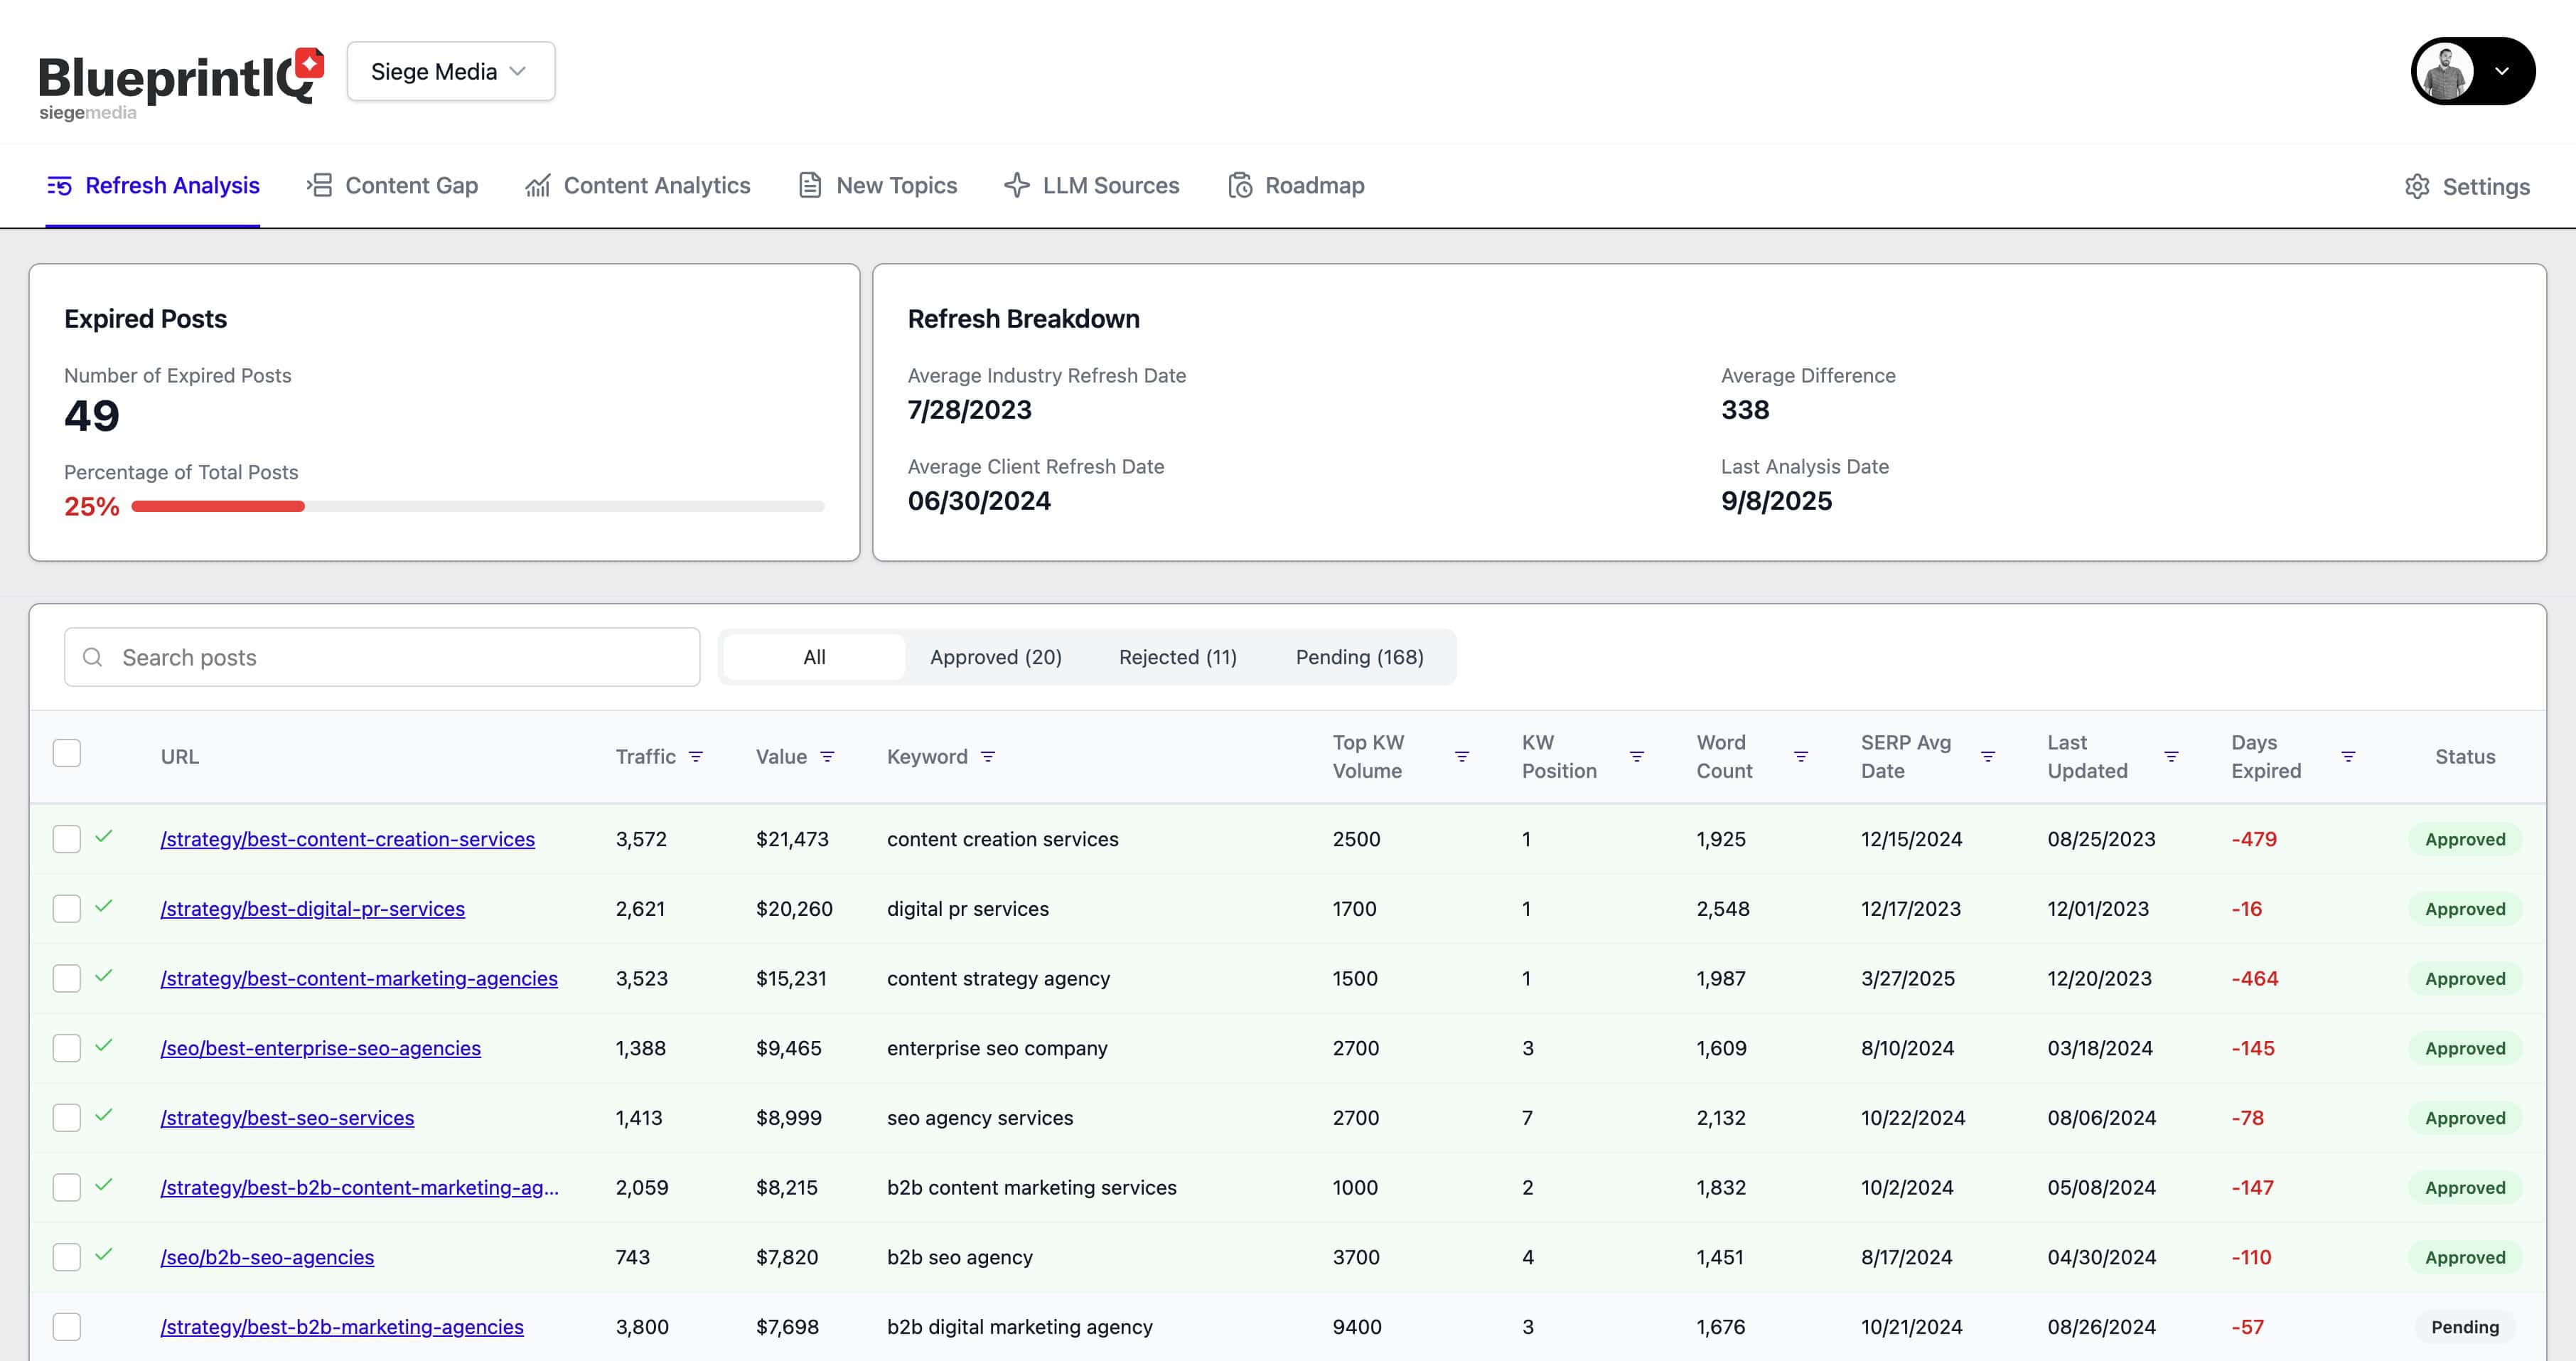The width and height of the screenshot is (2576, 1361).
Task: Open the Days Expired filter icon
Action: point(2348,757)
